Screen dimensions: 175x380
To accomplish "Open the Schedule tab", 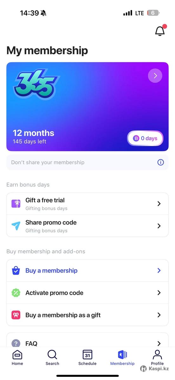I will [x=87, y=358].
